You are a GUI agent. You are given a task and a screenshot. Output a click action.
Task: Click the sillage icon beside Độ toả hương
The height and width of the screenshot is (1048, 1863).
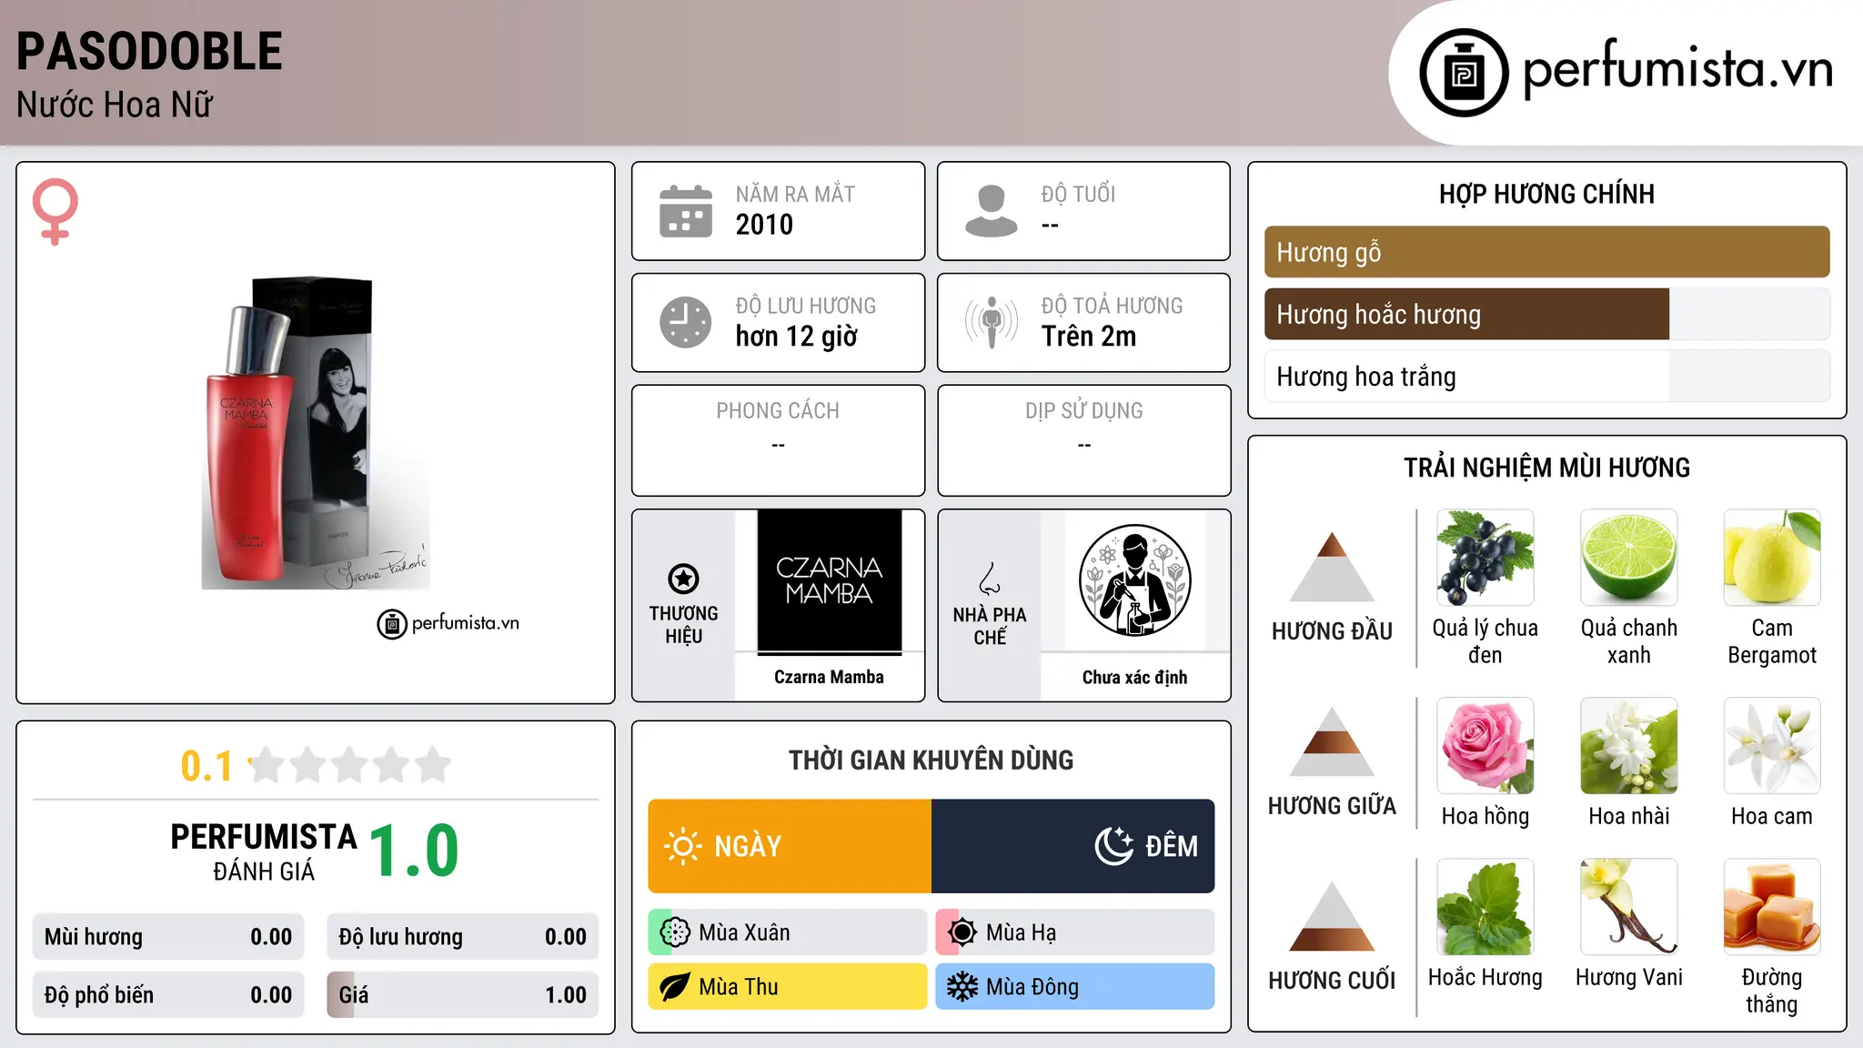[x=992, y=322]
